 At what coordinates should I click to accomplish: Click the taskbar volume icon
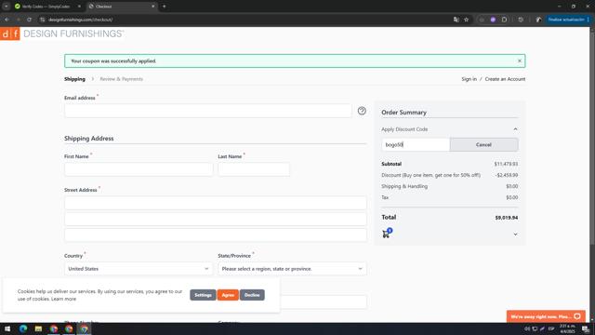(x=527, y=328)
